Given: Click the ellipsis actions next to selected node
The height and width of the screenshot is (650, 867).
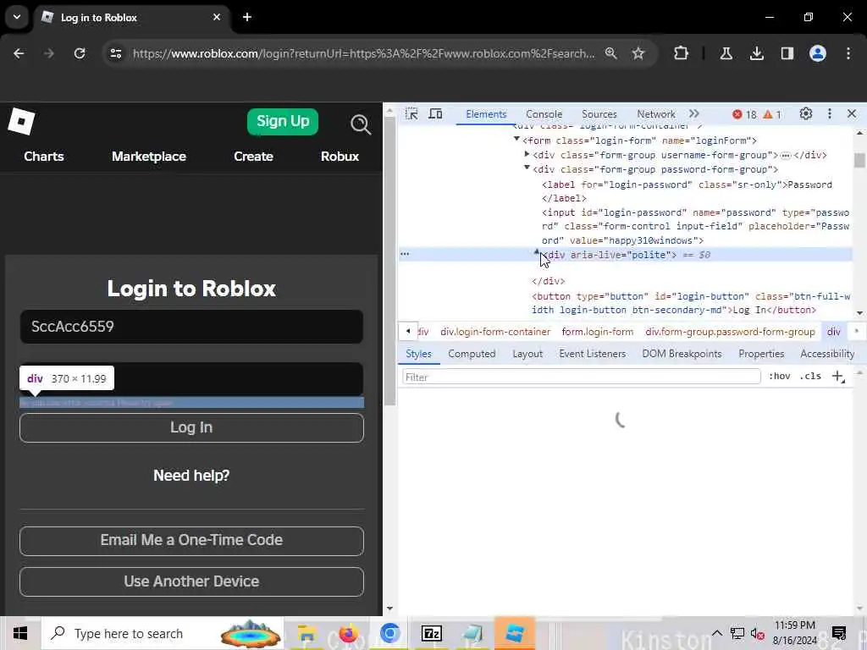Looking at the screenshot, I should (405, 254).
